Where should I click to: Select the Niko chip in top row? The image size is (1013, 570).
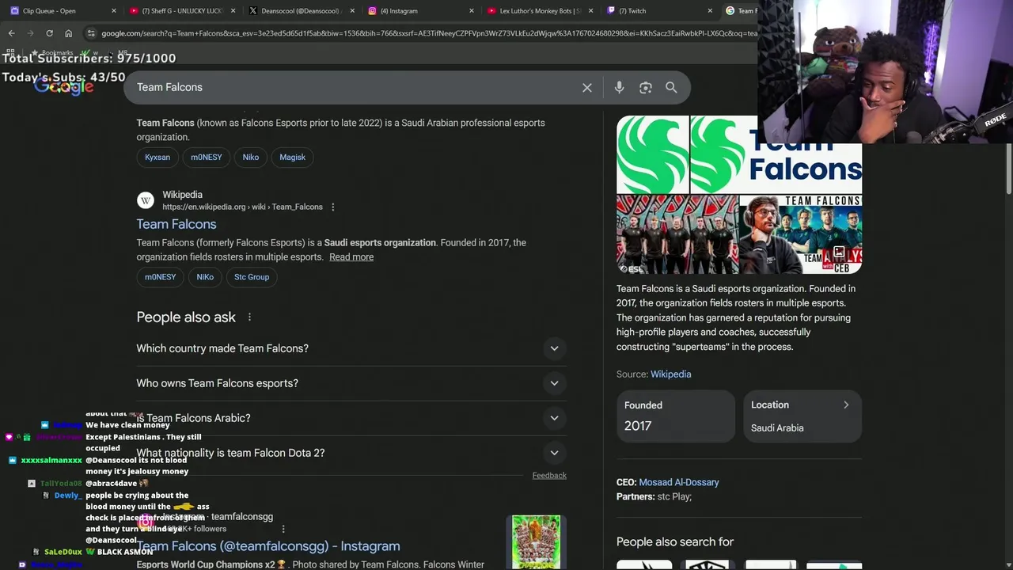point(251,157)
